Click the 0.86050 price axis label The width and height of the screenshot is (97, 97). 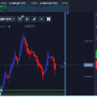(88, 77)
